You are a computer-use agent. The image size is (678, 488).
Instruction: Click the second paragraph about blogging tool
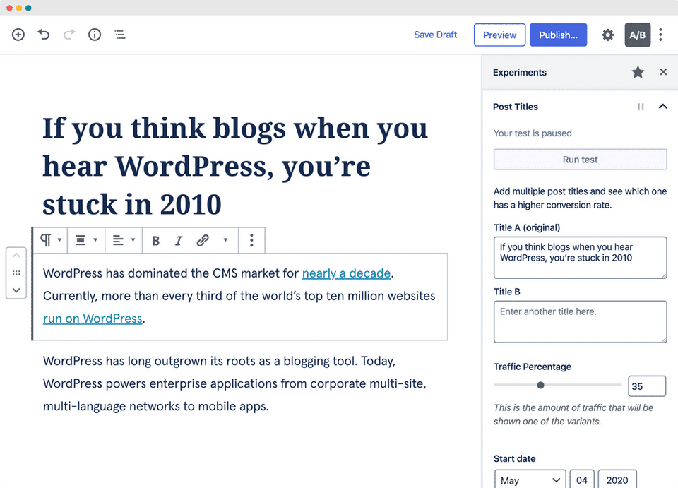(x=234, y=383)
